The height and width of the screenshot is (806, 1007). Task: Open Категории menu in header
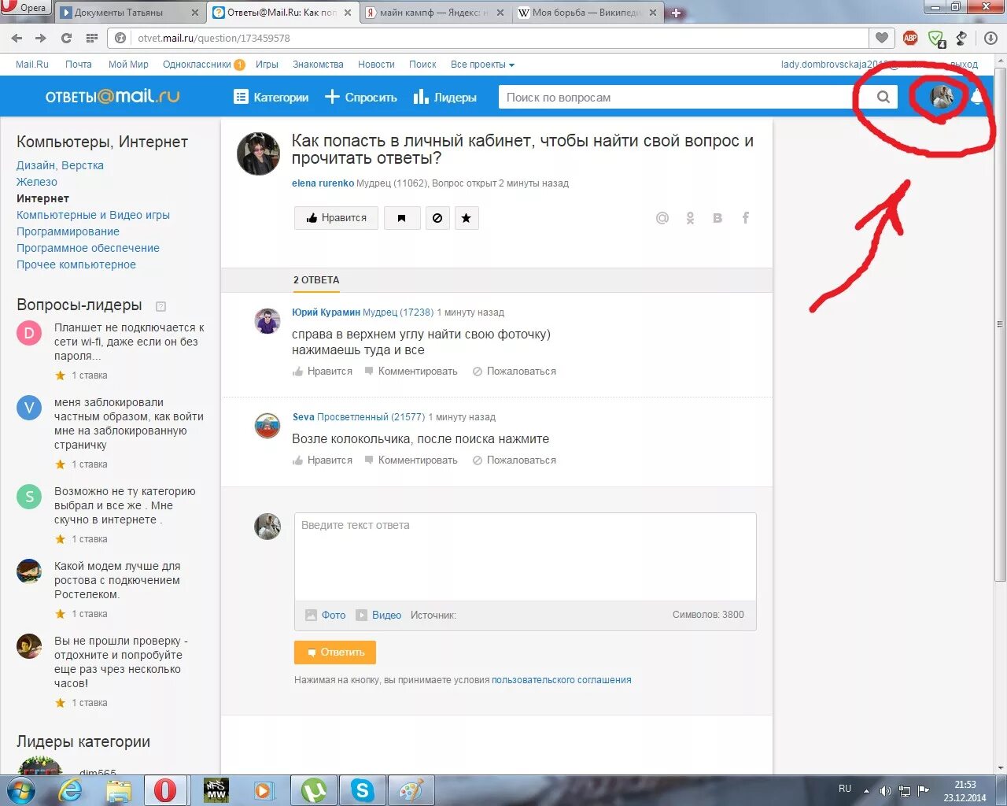coord(271,97)
